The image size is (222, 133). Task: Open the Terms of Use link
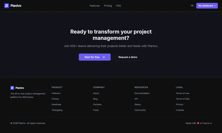pyautogui.click(x=183, y=93)
